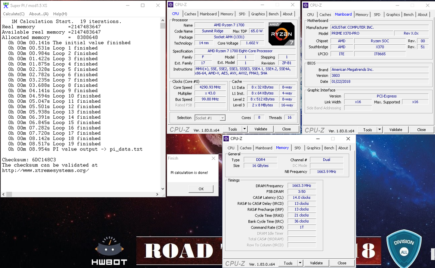Image resolution: width=435 pixels, height=268 pixels.
Task: Click horizontal scrollbar right arrow in Super PI
Action: [157, 194]
